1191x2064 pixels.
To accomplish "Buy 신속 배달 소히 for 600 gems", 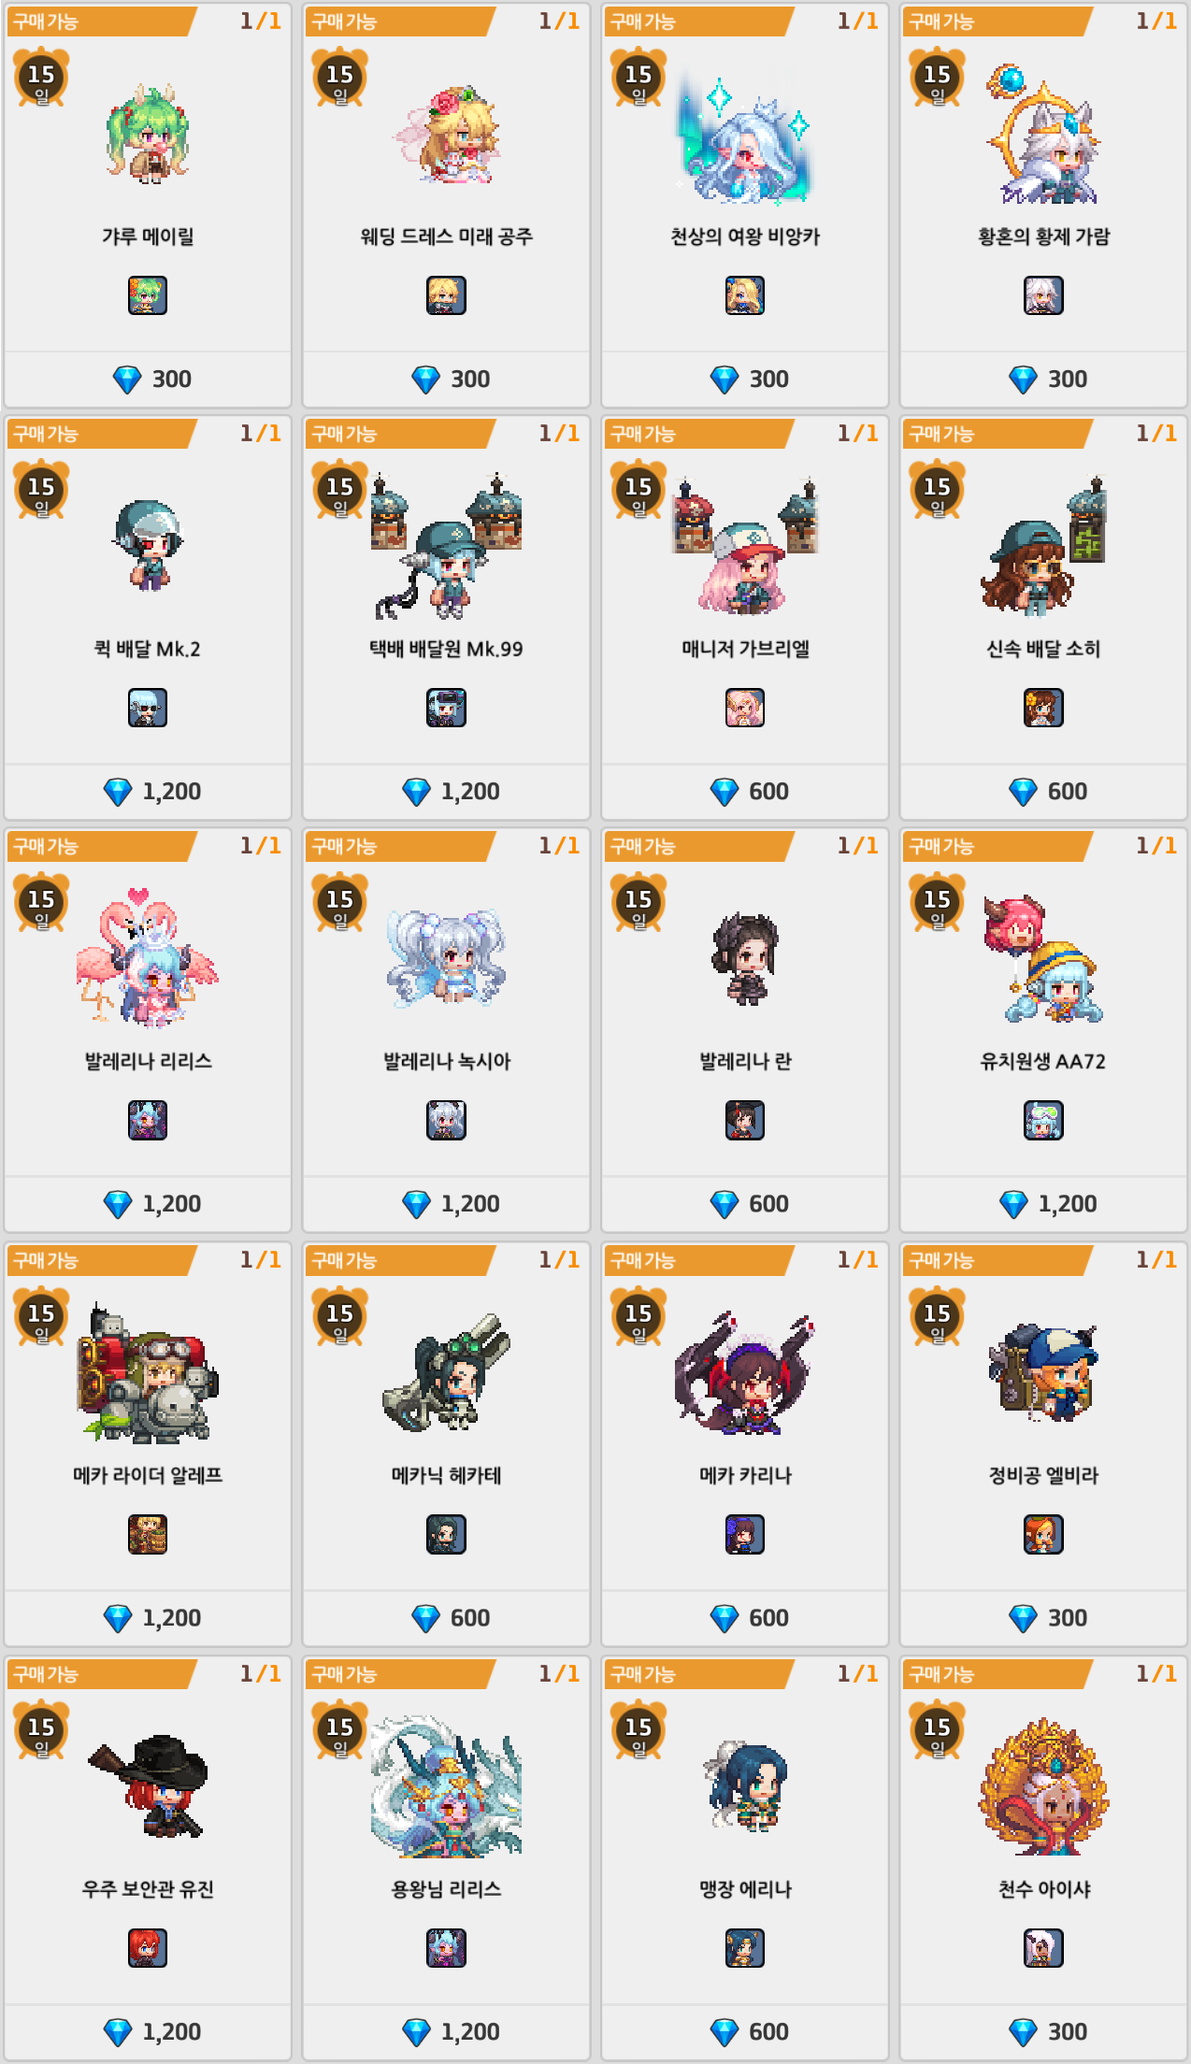I will point(1043,791).
